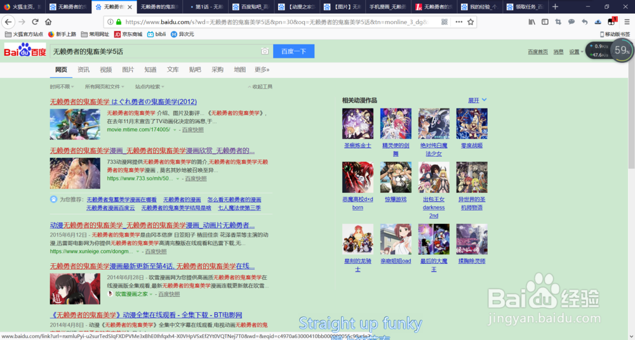Open the 更多» search categories
Image resolution: width=635 pixels, height=340 pixels.
point(262,70)
